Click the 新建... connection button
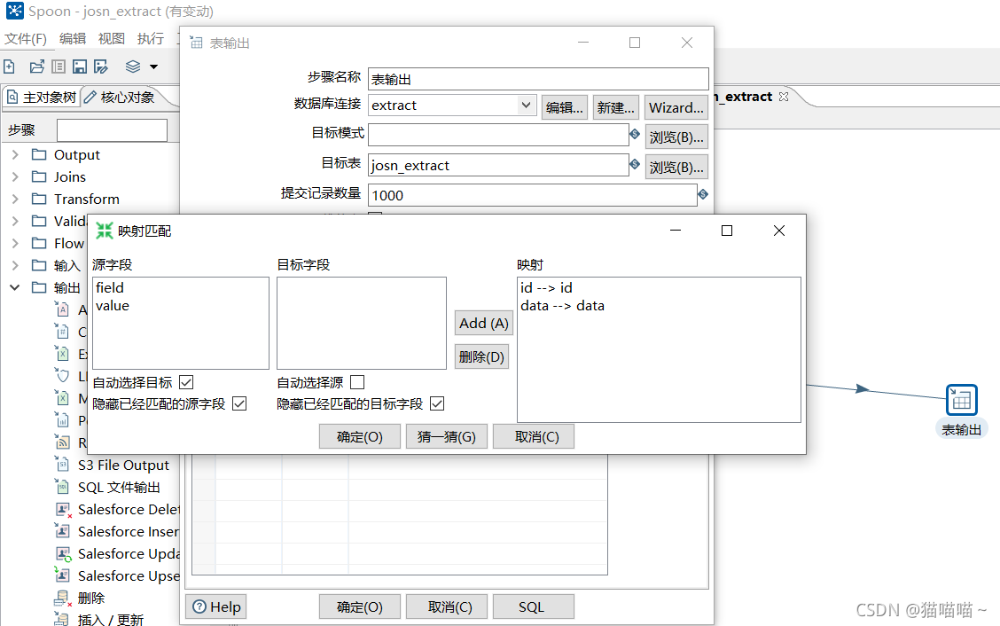Image resolution: width=1000 pixels, height=626 pixels. (616, 108)
